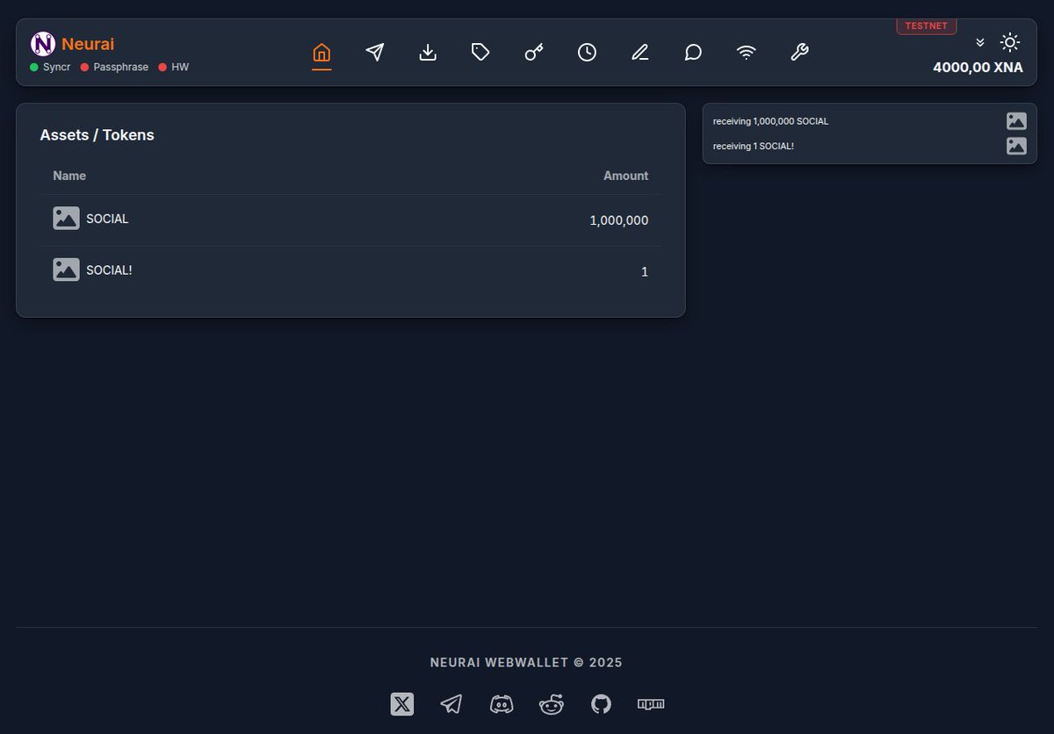Select the SOCIAL asset row
Screen dimensions: 1054x734
pos(349,219)
